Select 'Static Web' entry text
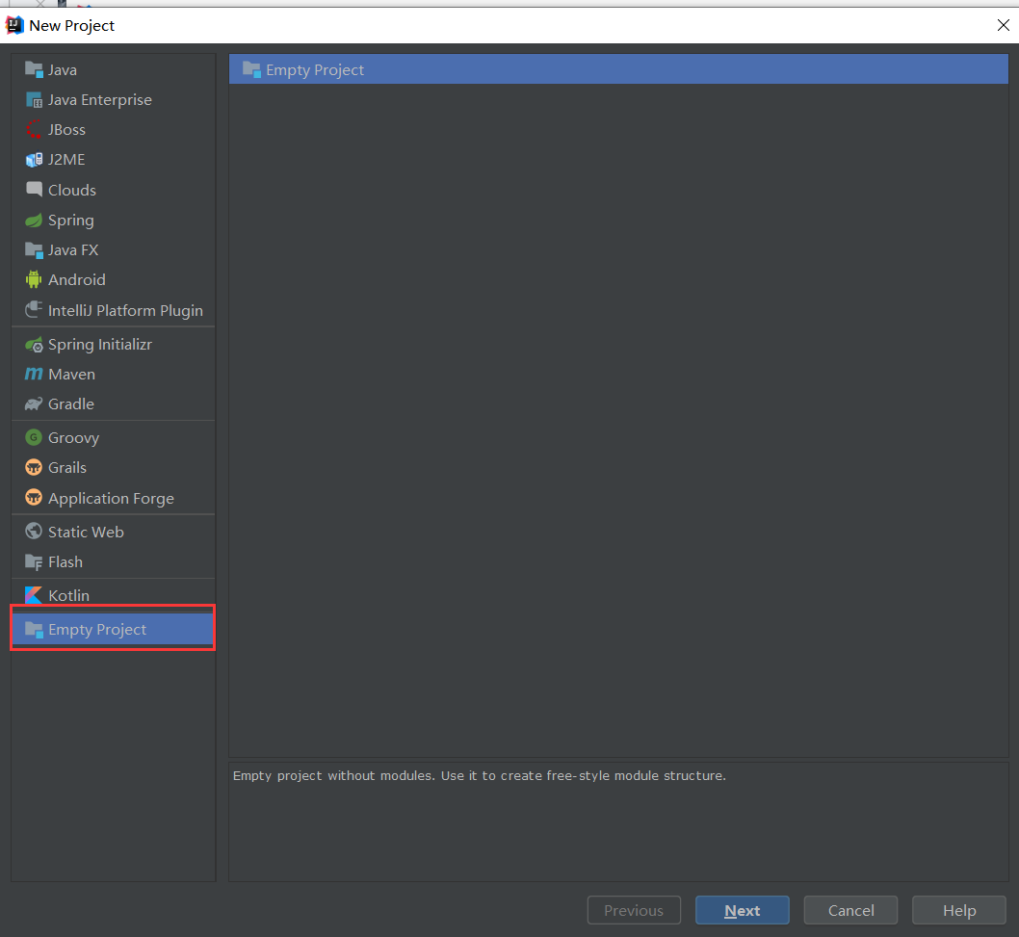 click(86, 532)
